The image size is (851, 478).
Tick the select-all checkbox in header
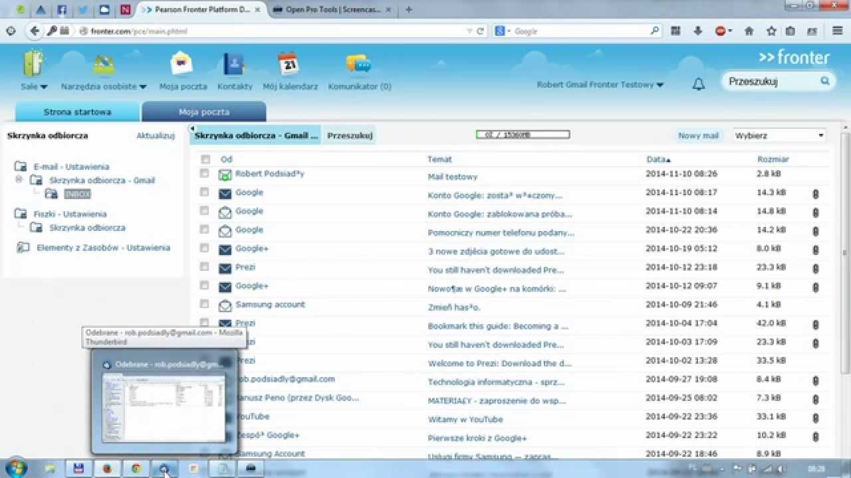[x=205, y=159]
